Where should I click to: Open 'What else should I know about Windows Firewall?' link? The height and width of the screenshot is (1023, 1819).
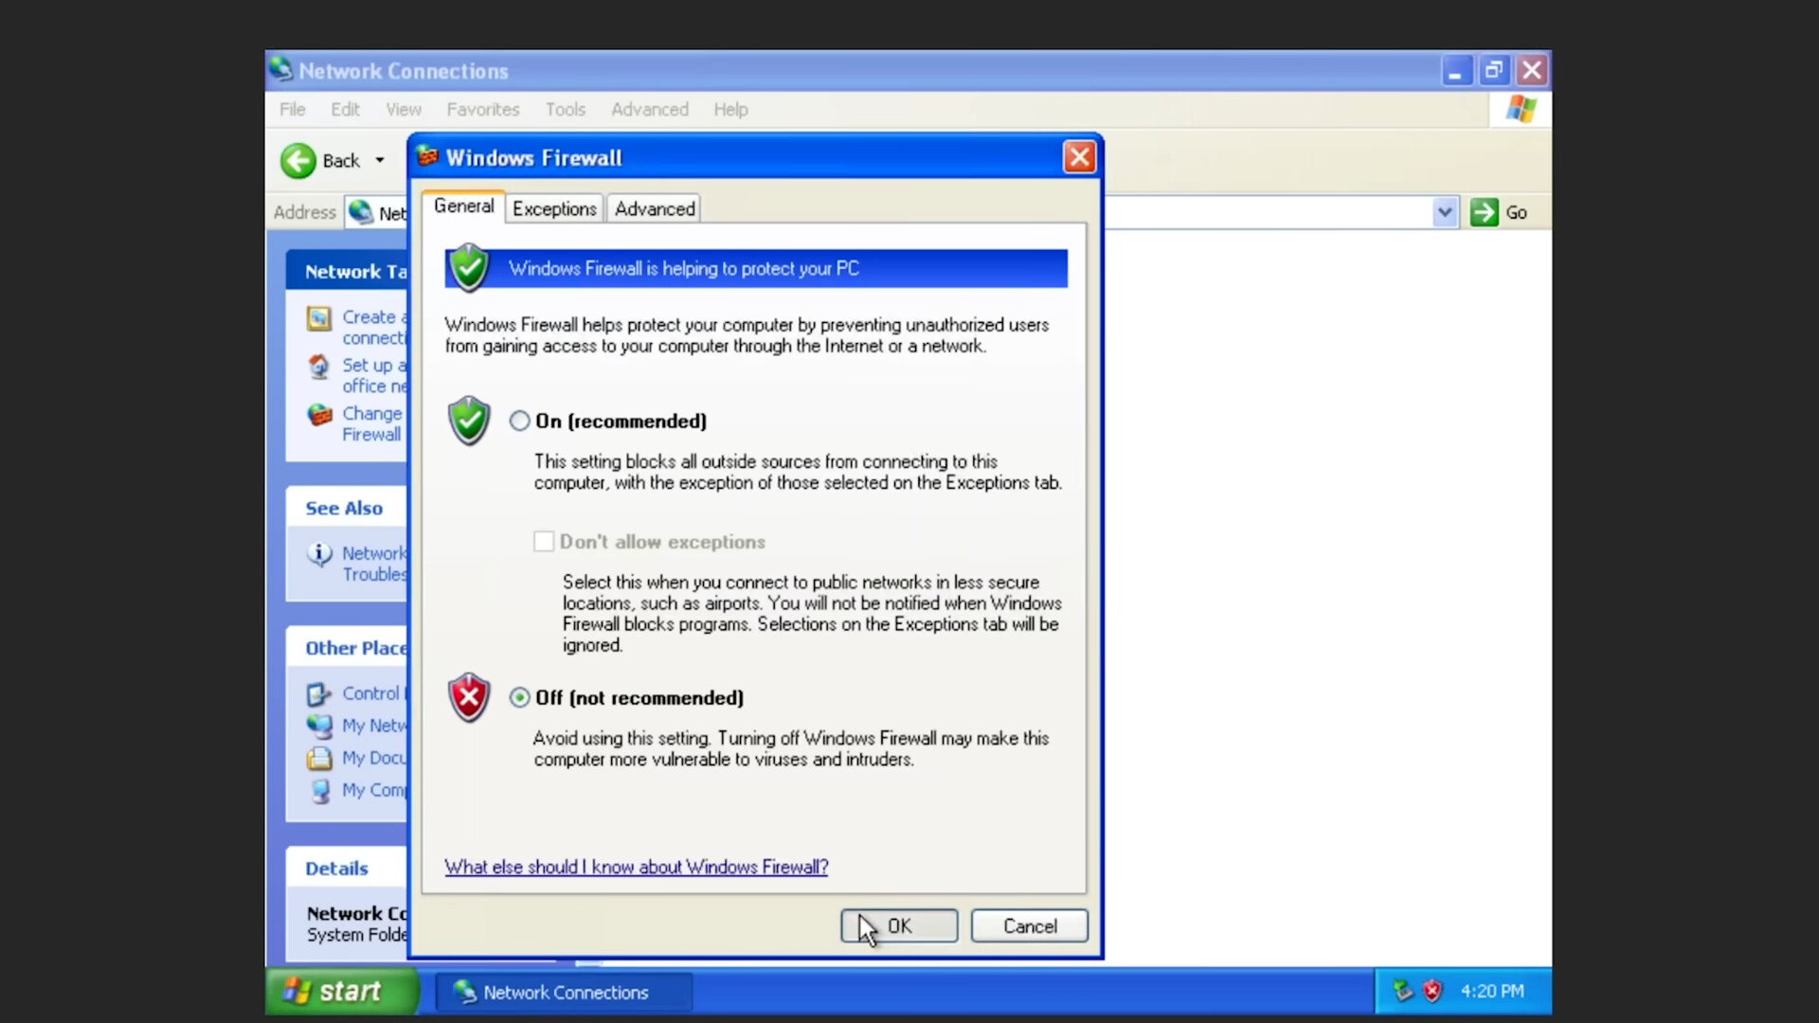637,867
